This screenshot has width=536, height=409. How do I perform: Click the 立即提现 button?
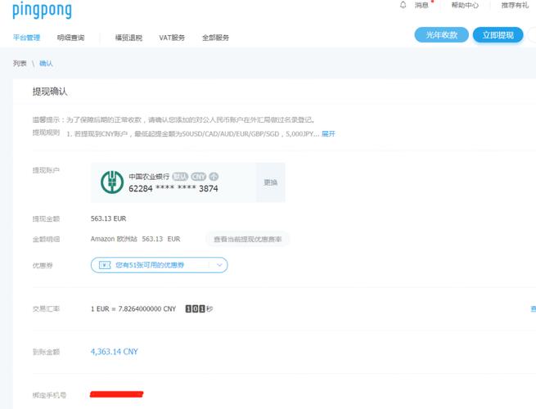coord(498,35)
